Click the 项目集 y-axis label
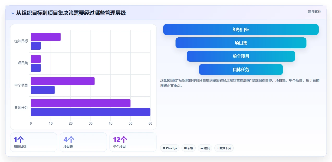332x162 pixels. tap(23, 63)
